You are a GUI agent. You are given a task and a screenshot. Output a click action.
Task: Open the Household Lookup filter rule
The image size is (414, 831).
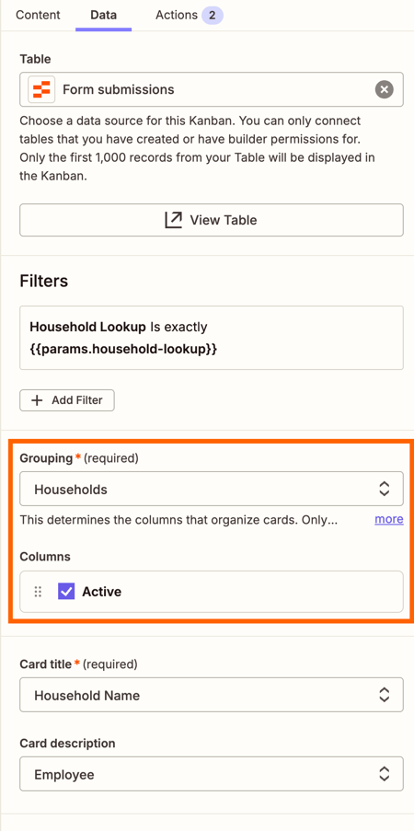tap(212, 338)
